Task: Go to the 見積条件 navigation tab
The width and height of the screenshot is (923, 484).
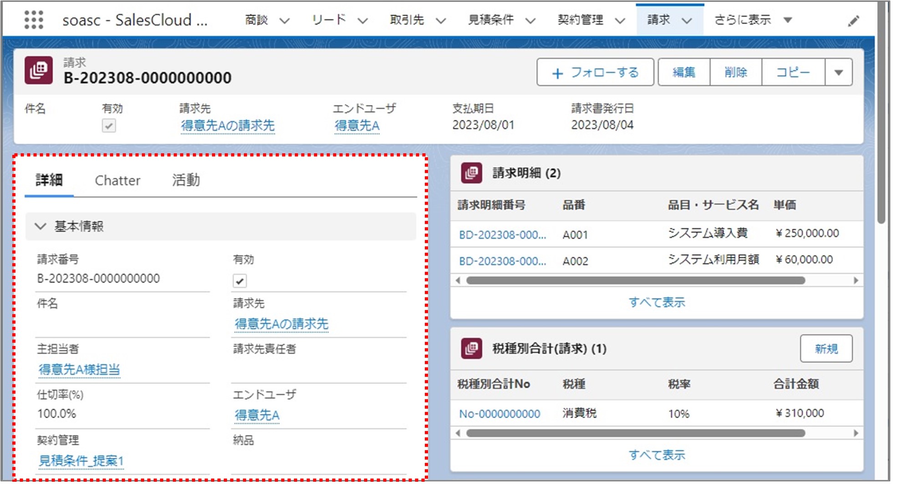Action: pos(491,20)
